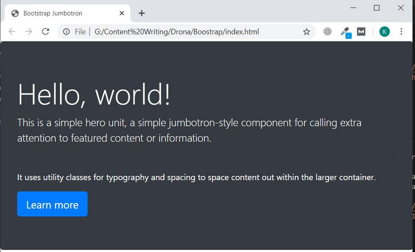Bookmark this page with the star icon
The image size is (415, 252).
point(307,32)
